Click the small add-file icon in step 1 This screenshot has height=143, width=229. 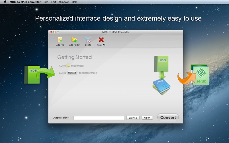(68, 65)
